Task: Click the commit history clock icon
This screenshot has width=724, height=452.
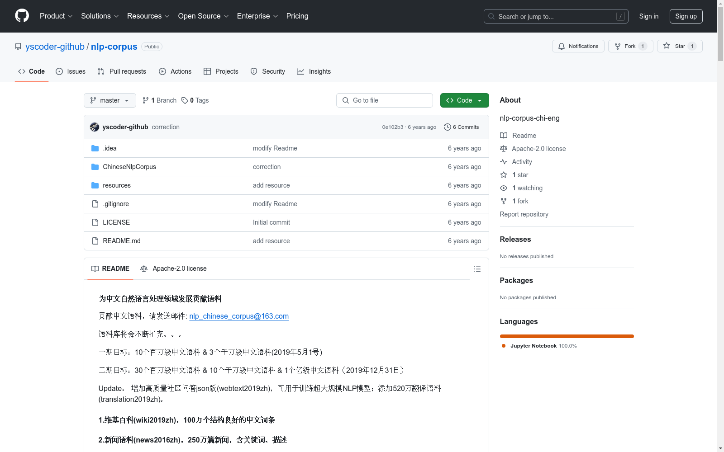Action: tap(448, 127)
